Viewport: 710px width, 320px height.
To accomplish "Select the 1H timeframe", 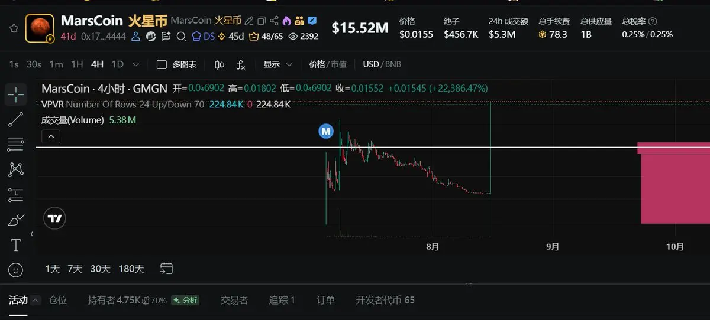I will point(77,64).
